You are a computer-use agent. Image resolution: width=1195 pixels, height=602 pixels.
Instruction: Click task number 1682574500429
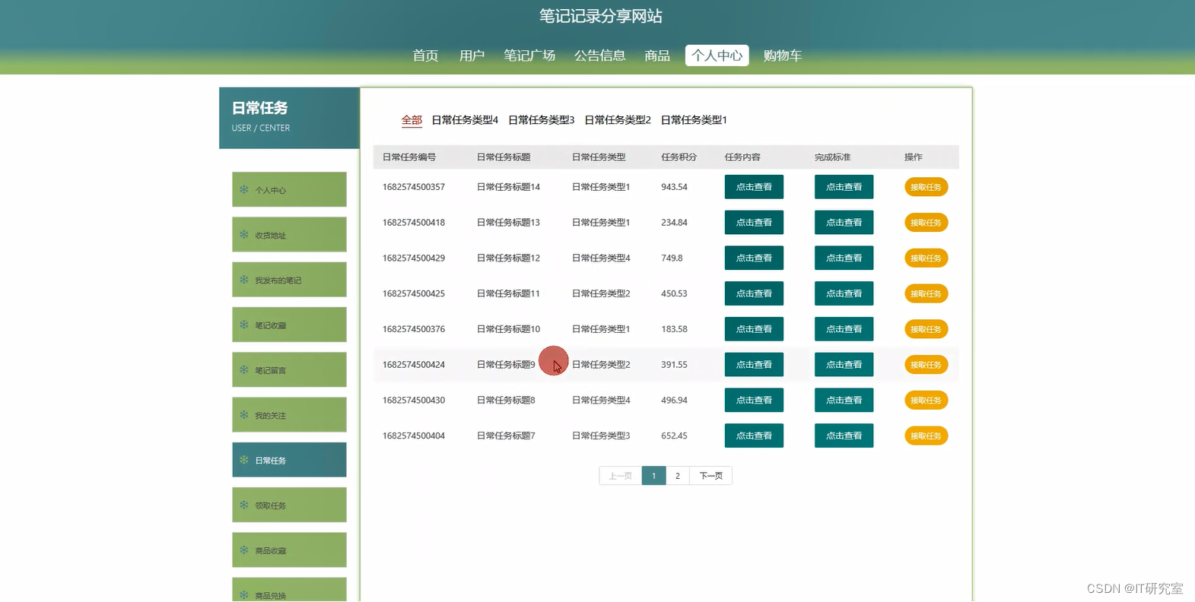point(414,258)
